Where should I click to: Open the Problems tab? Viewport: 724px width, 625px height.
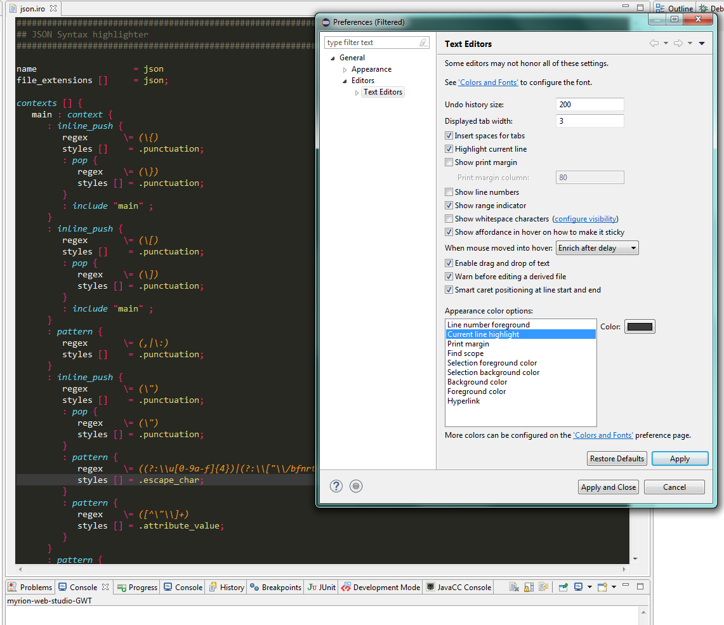[x=30, y=587]
